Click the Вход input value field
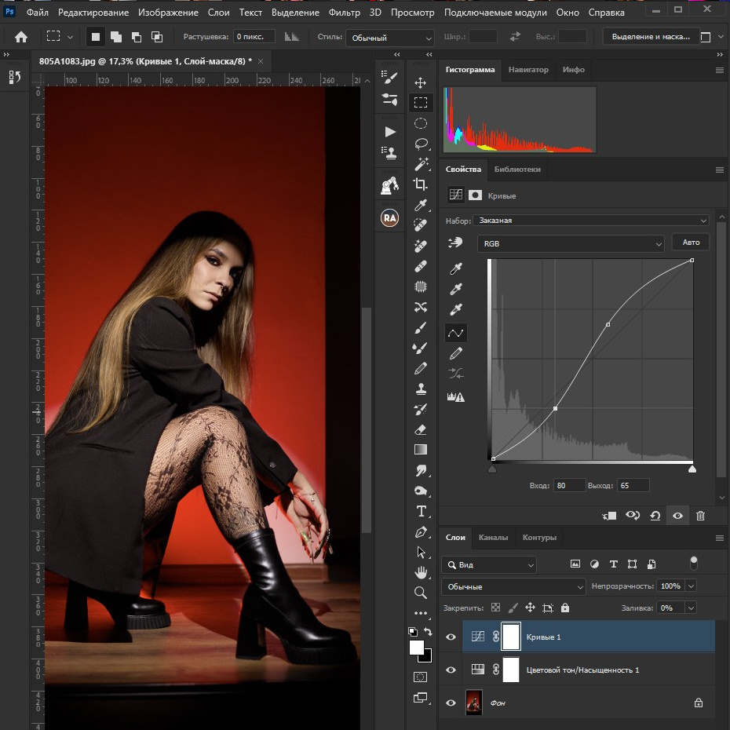The image size is (730, 730). coord(569,486)
